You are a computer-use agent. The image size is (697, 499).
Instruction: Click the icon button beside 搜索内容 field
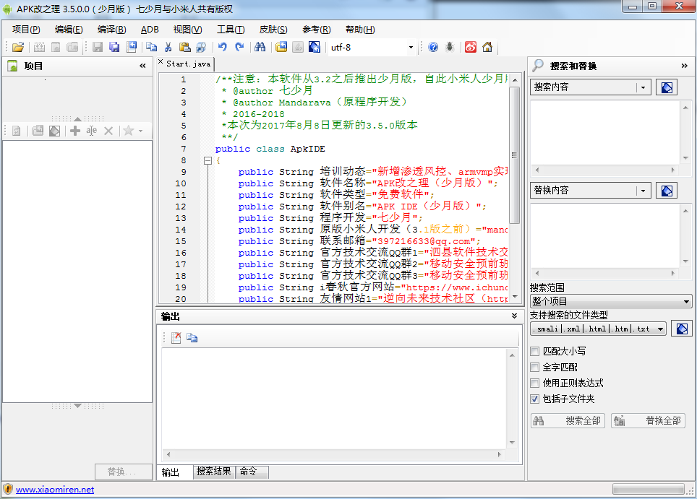(x=667, y=87)
